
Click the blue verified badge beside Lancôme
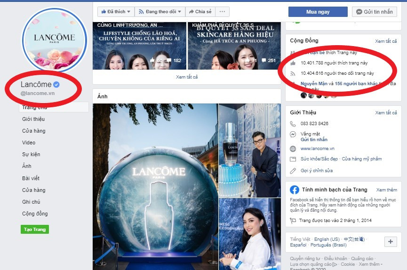point(56,85)
